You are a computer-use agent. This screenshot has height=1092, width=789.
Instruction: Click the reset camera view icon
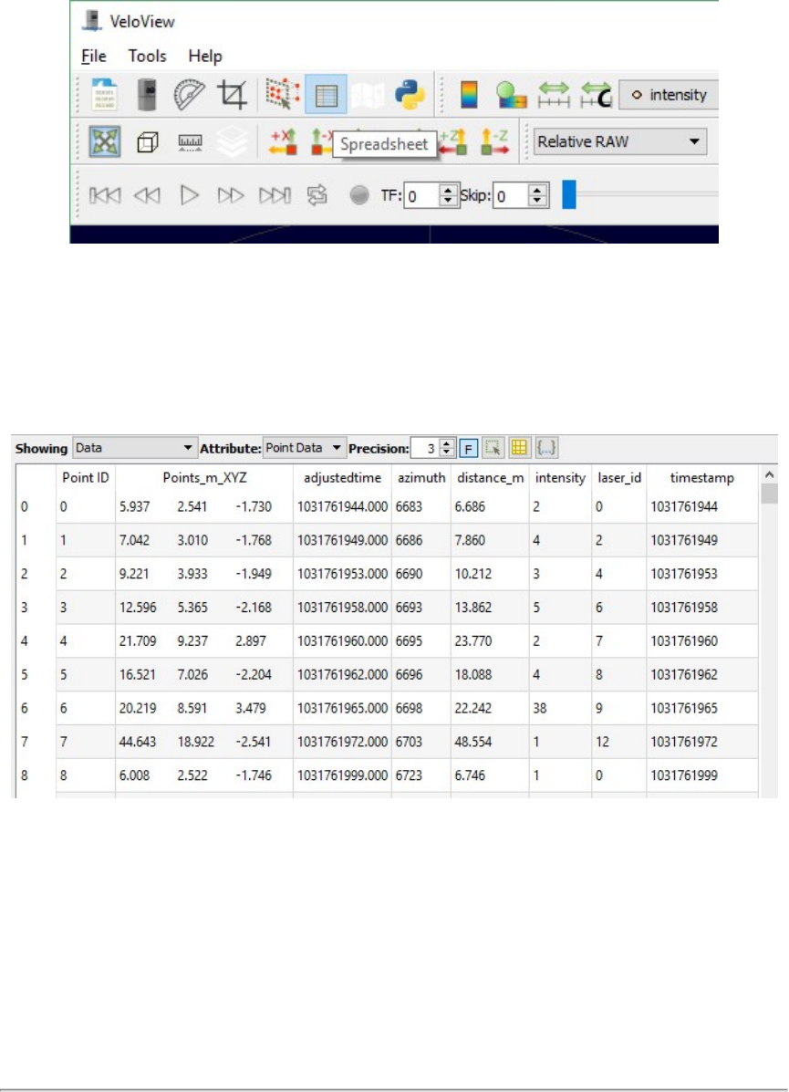pyautogui.click(x=105, y=142)
